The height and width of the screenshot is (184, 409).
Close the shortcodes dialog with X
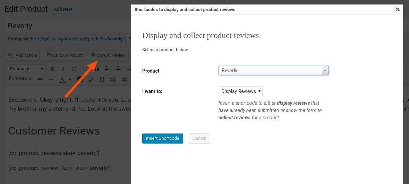[398, 9]
